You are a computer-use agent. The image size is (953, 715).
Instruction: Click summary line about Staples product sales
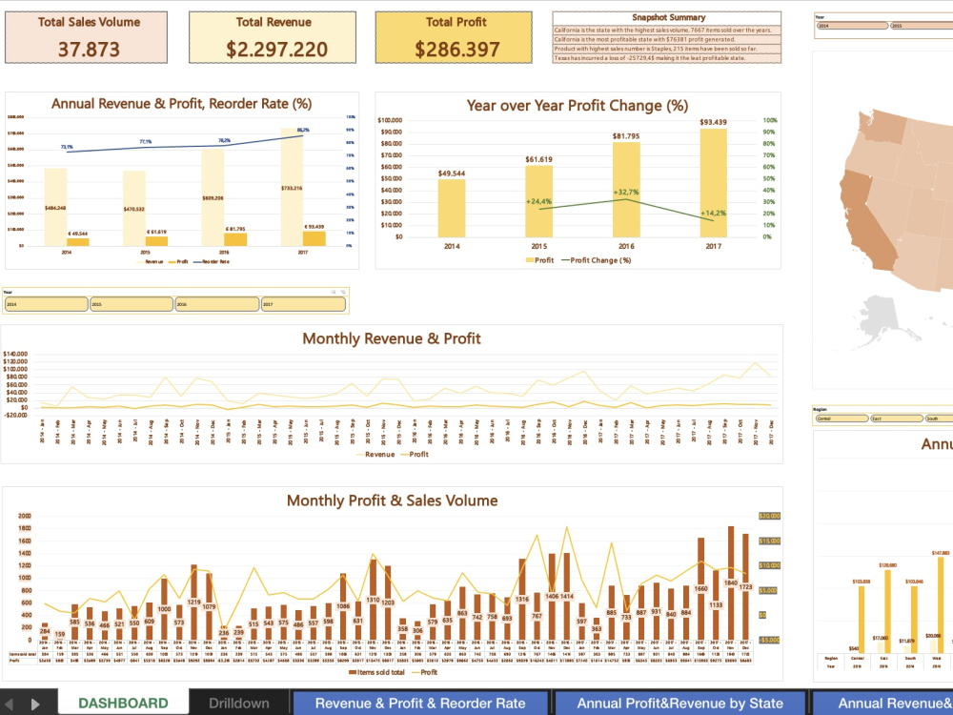click(x=667, y=49)
